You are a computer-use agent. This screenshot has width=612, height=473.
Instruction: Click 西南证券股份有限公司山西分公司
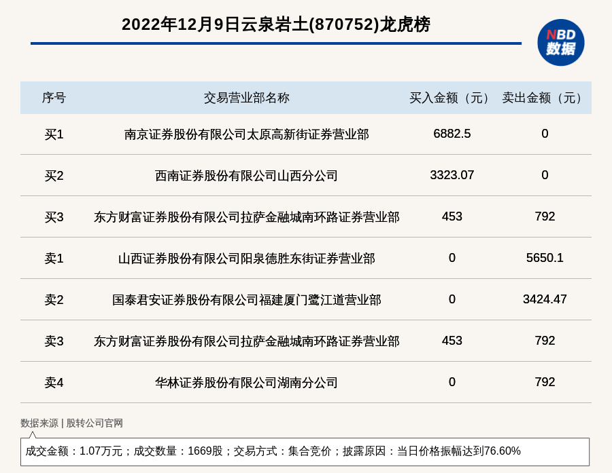click(x=247, y=176)
